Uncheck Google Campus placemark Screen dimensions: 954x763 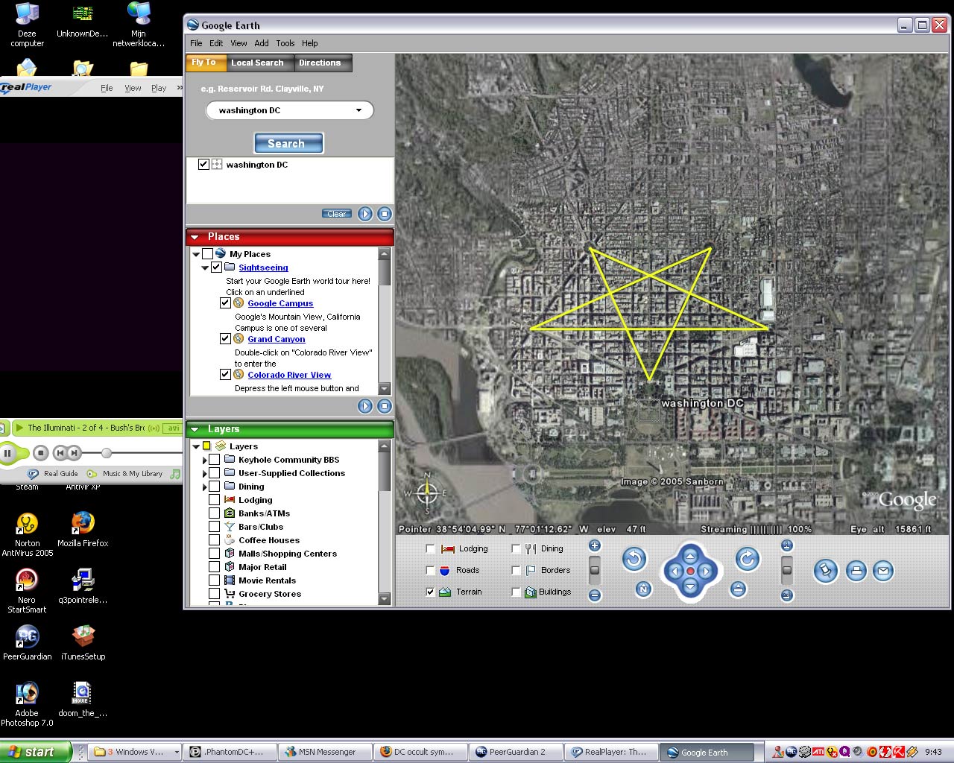coord(225,303)
